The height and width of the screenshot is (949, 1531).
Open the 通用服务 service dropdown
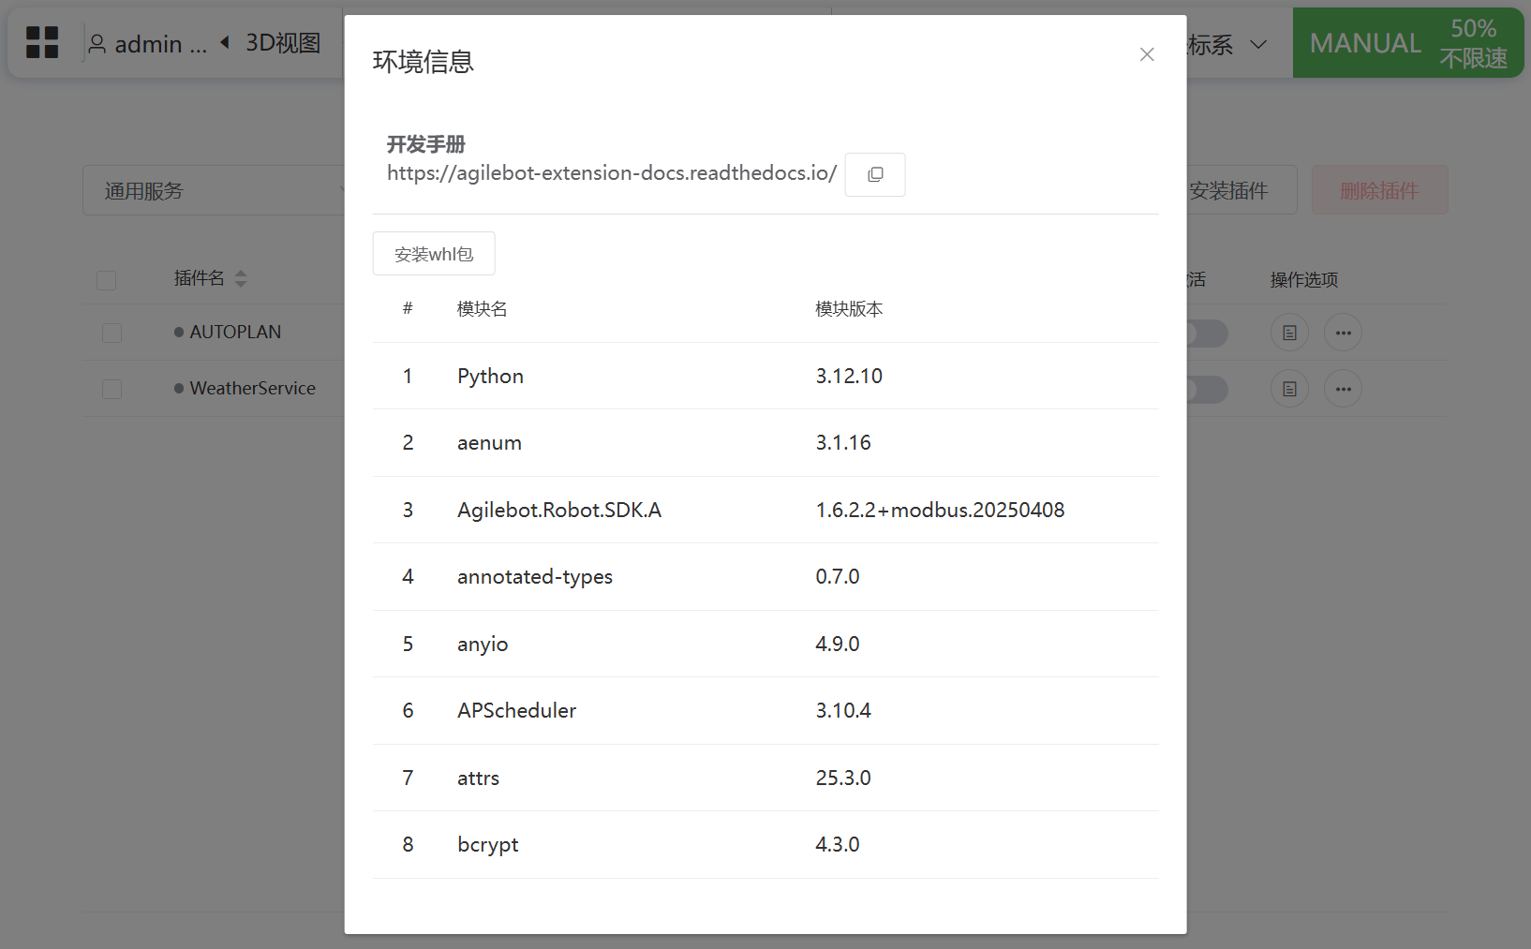tap(214, 191)
